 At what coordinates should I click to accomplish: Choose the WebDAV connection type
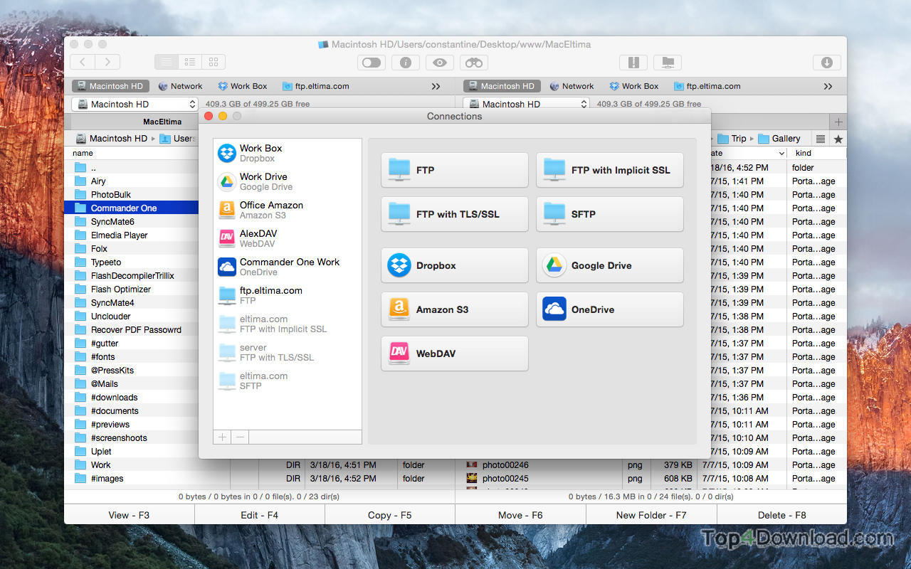coord(454,353)
